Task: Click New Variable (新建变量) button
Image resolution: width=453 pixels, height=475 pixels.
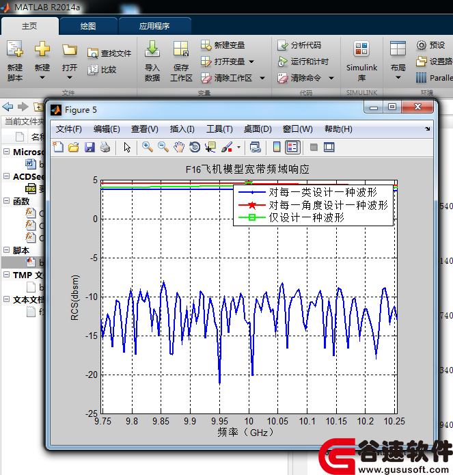Action: click(223, 45)
